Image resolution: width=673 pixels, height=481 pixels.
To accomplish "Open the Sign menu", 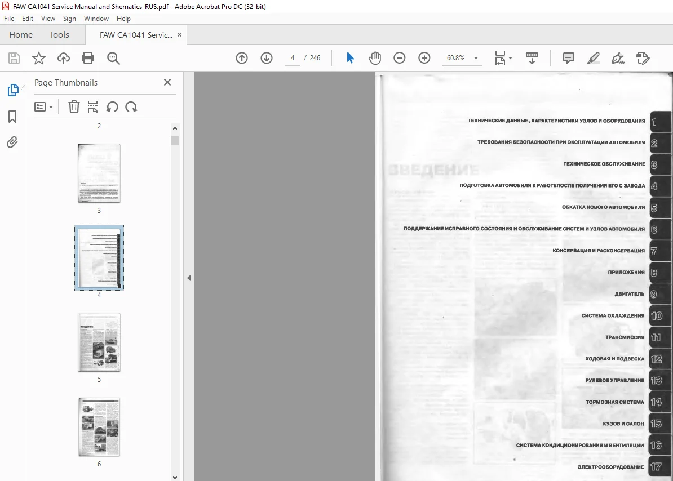I will click(69, 19).
